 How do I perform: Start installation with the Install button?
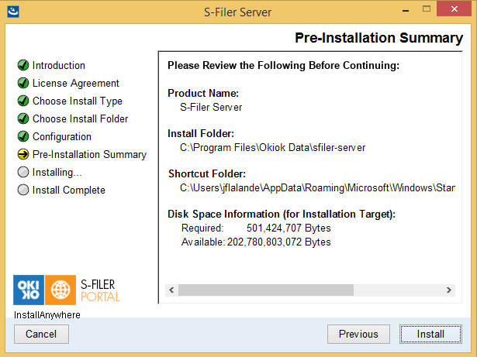pyautogui.click(x=430, y=335)
